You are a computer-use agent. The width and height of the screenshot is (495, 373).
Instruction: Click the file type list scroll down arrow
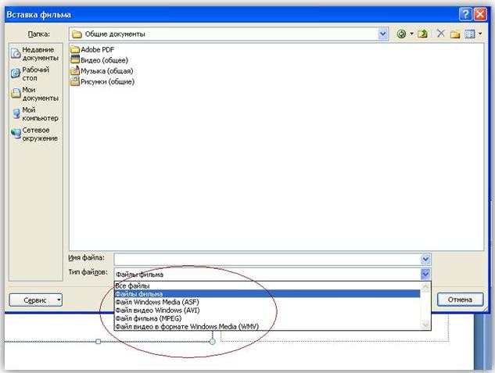(425, 325)
